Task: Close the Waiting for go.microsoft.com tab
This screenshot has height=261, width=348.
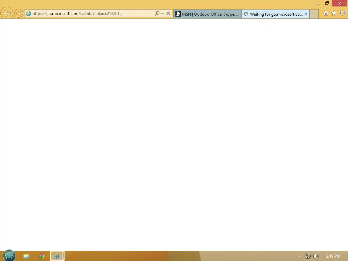Action: (x=306, y=14)
